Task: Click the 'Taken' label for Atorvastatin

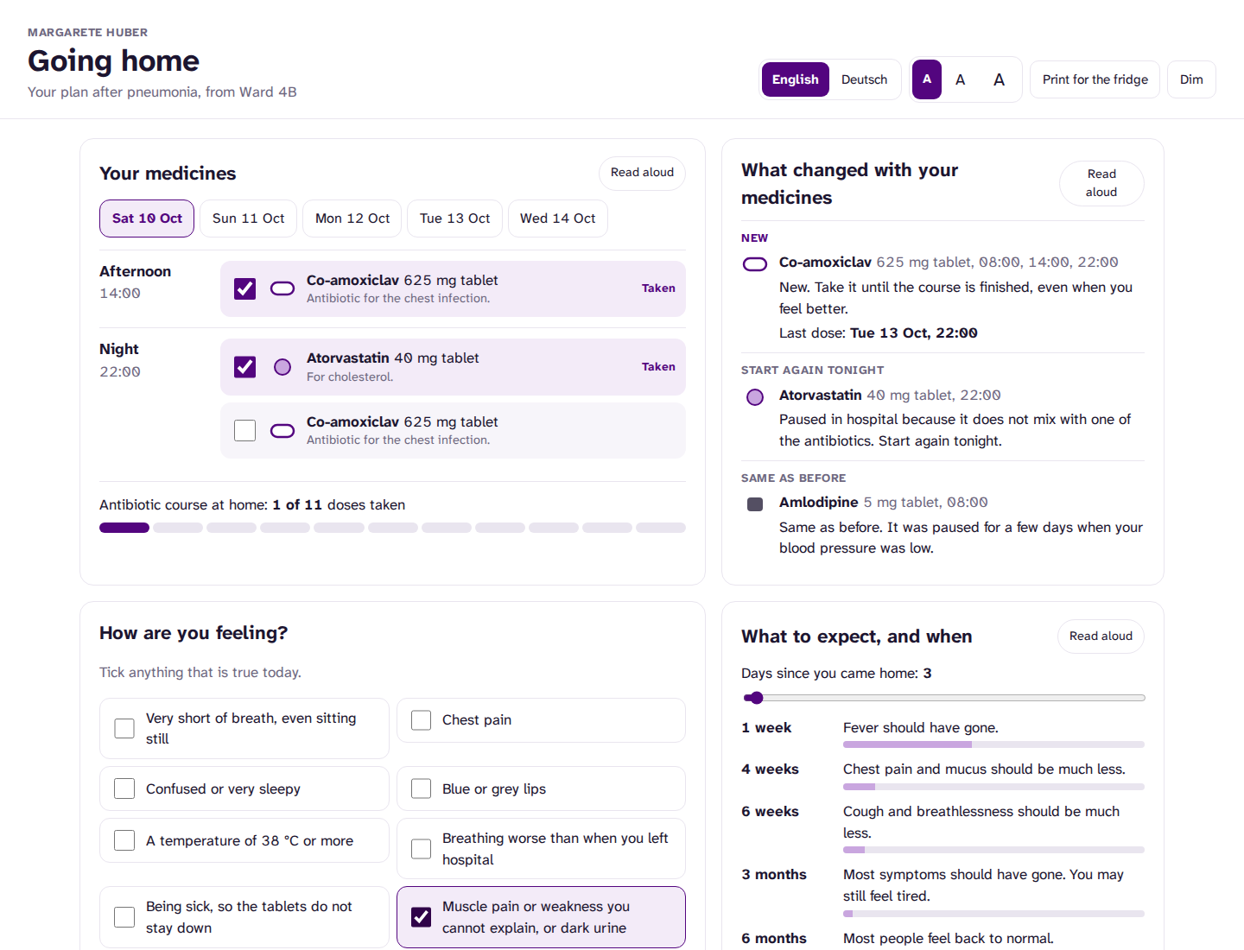Action: (x=658, y=367)
